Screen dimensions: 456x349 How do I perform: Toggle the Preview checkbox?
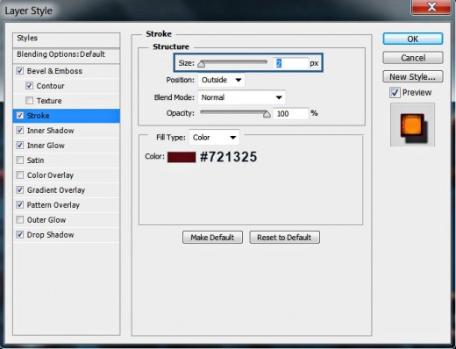coord(395,93)
